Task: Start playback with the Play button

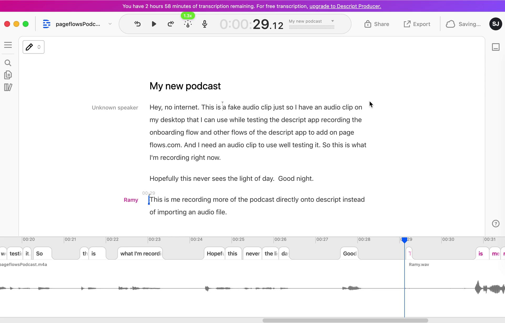Action: [x=154, y=24]
